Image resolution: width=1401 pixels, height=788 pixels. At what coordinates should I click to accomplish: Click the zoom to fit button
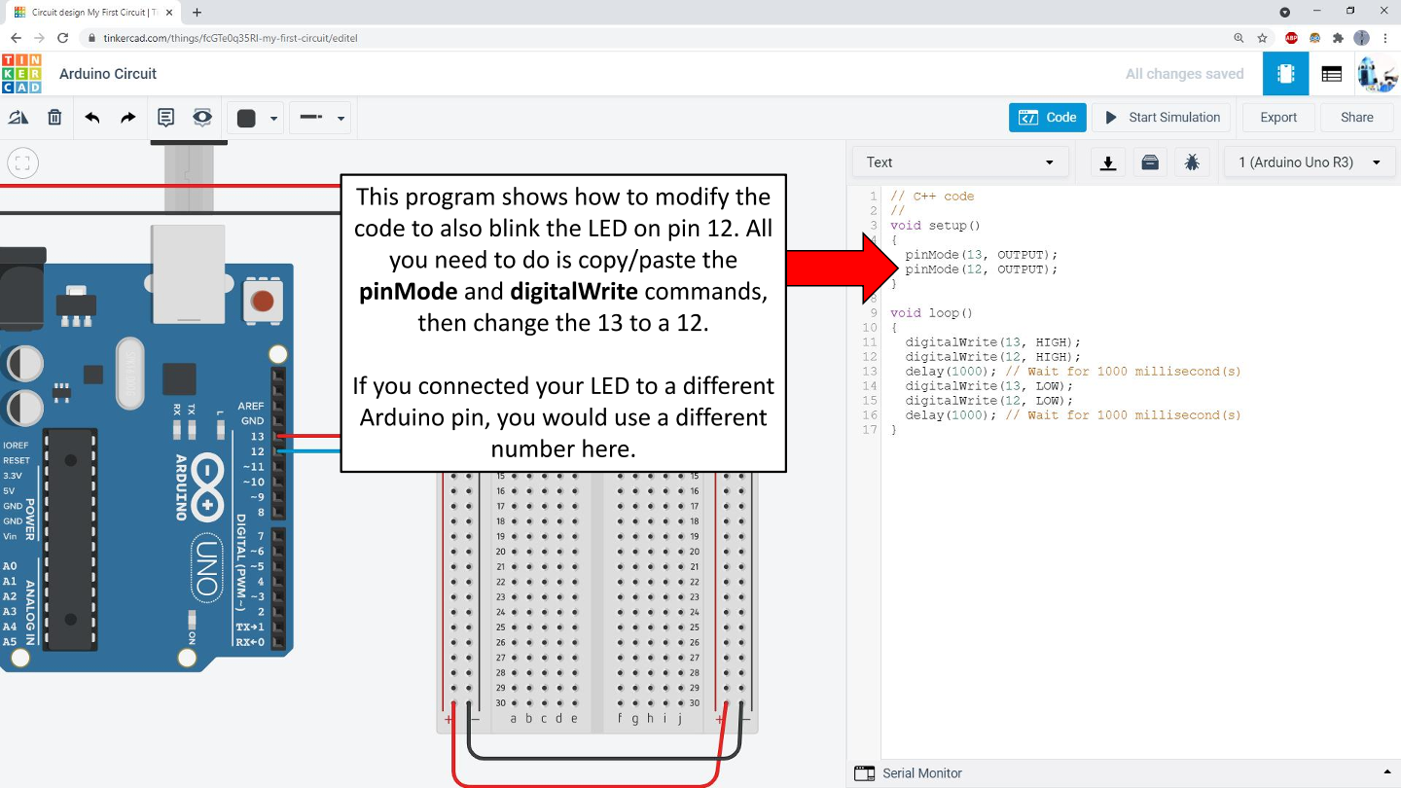point(23,163)
